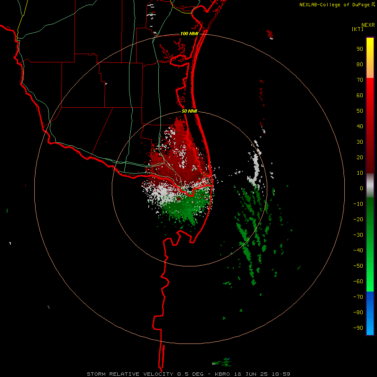Pick the blue segment of the color bar
The image size is (377, 377).
[x=370, y=313]
